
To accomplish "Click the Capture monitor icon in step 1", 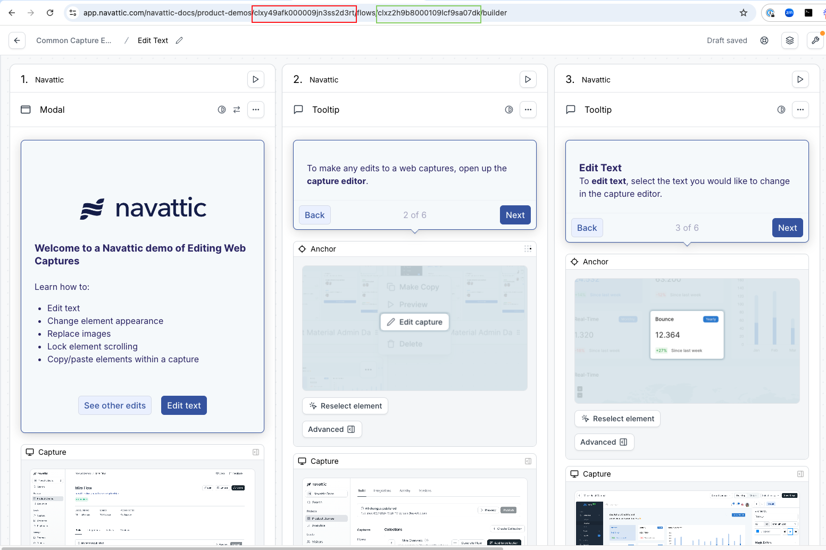I will coord(30,452).
